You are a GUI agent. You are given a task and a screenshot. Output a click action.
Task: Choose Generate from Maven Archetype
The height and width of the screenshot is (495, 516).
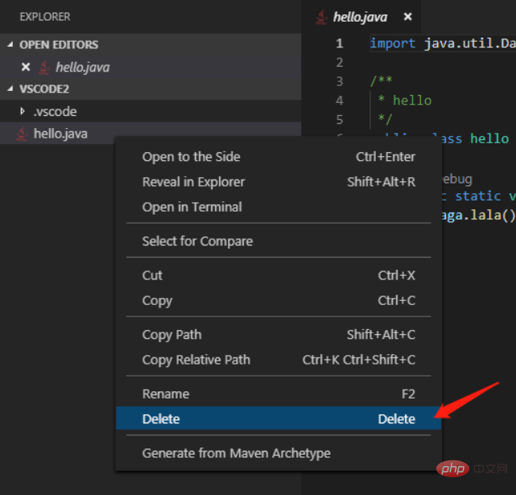(x=279, y=453)
